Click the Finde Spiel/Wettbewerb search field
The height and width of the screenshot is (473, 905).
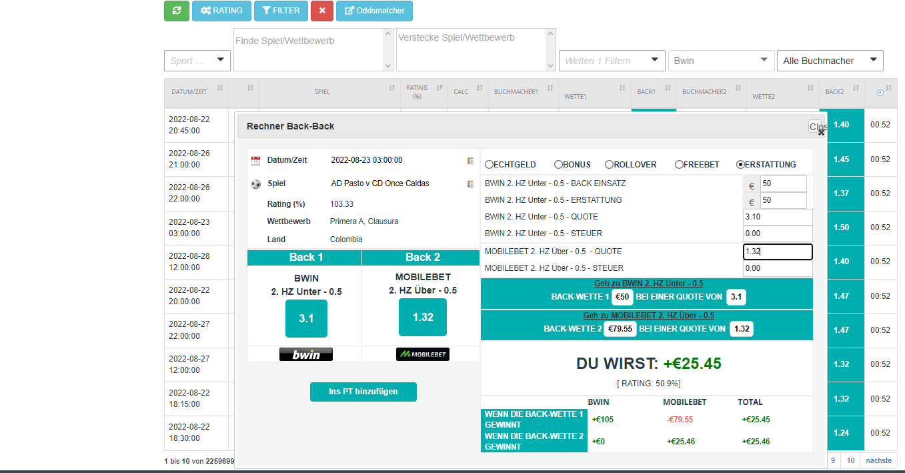pyautogui.click(x=307, y=49)
